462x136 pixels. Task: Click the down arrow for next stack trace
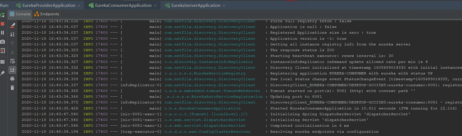coord(12,52)
